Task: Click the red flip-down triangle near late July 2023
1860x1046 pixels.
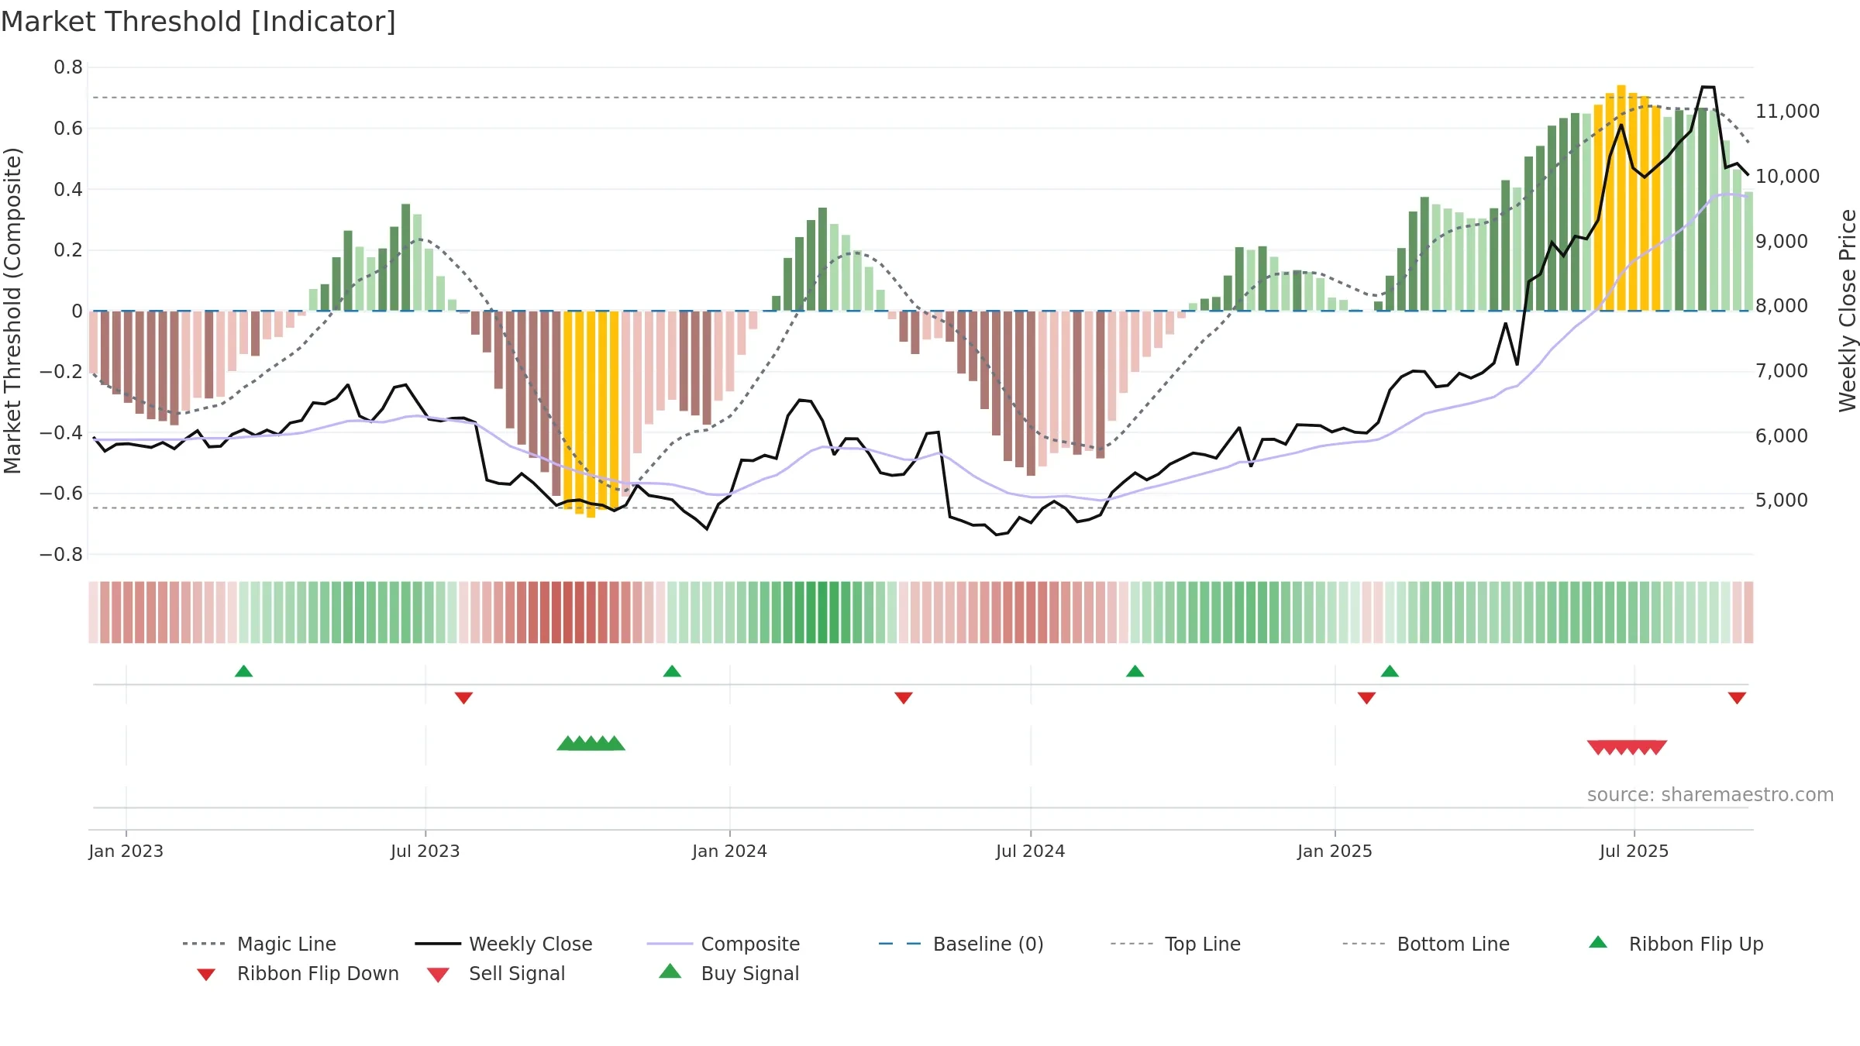Action: click(463, 698)
